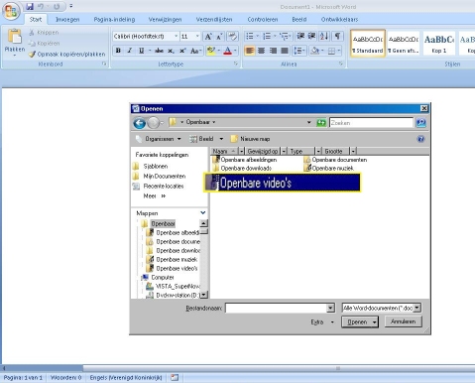475x383 pixels.
Task: Click the numbered list icon
Action: 267,36
